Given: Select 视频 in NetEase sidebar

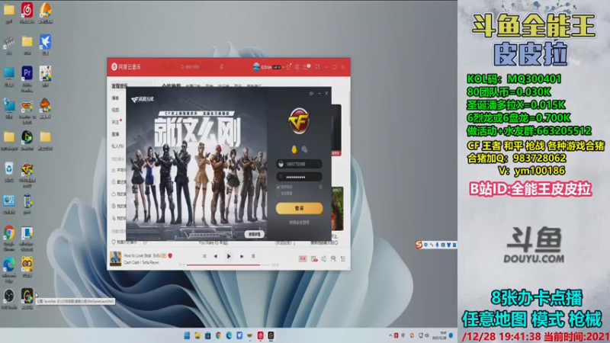Looking at the screenshot, I should tap(116, 110).
